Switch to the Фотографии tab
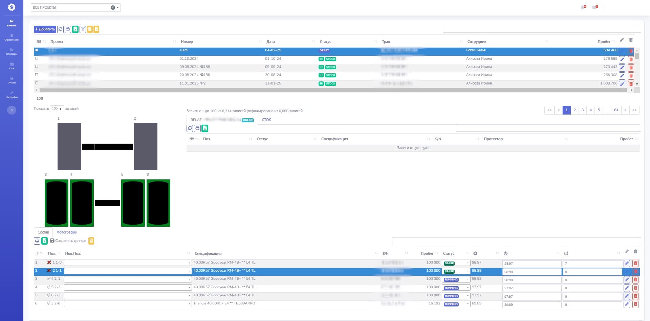 coord(67,232)
